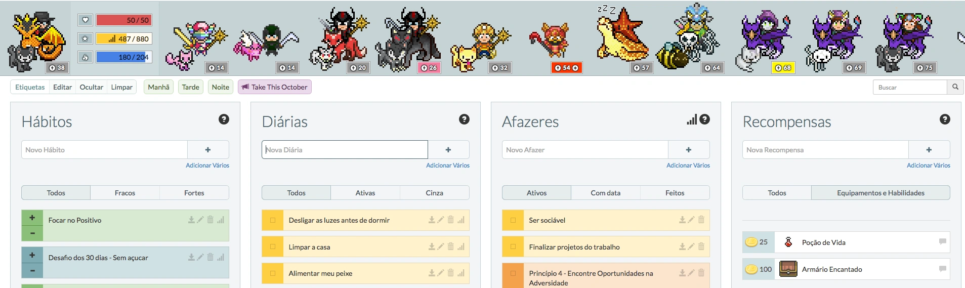Score minus on 'Desafio dos 30 dias'

pyautogui.click(x=32, y=271)
